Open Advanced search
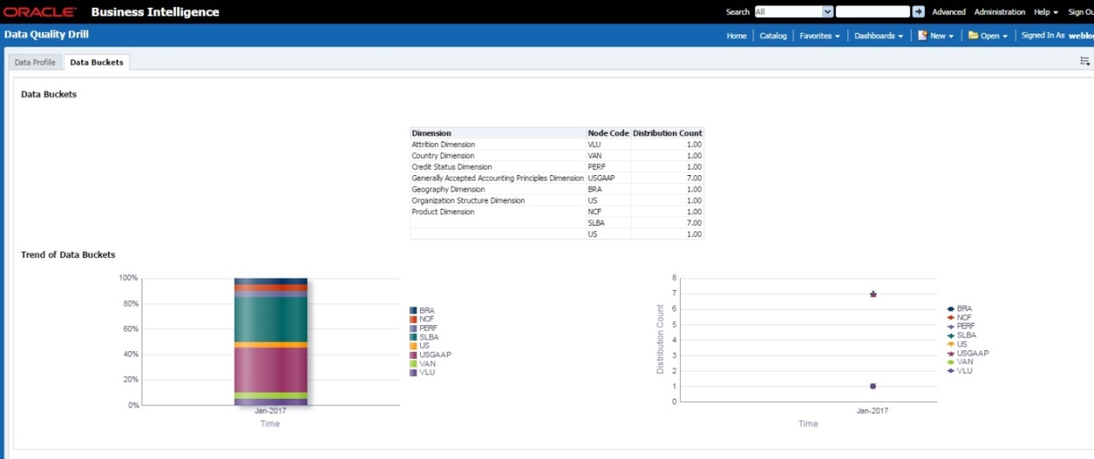1094x459 pixels. tap(949, 12)
